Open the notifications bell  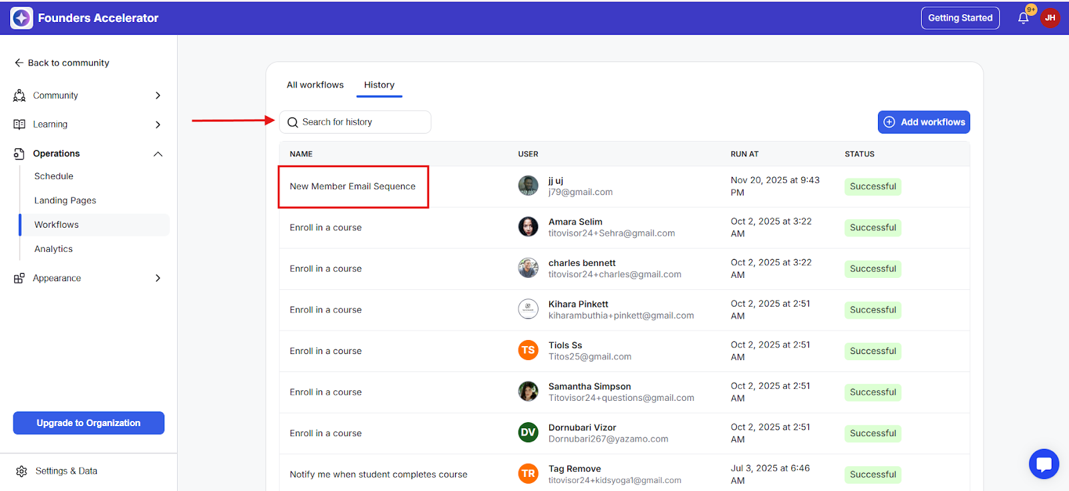1023,18
